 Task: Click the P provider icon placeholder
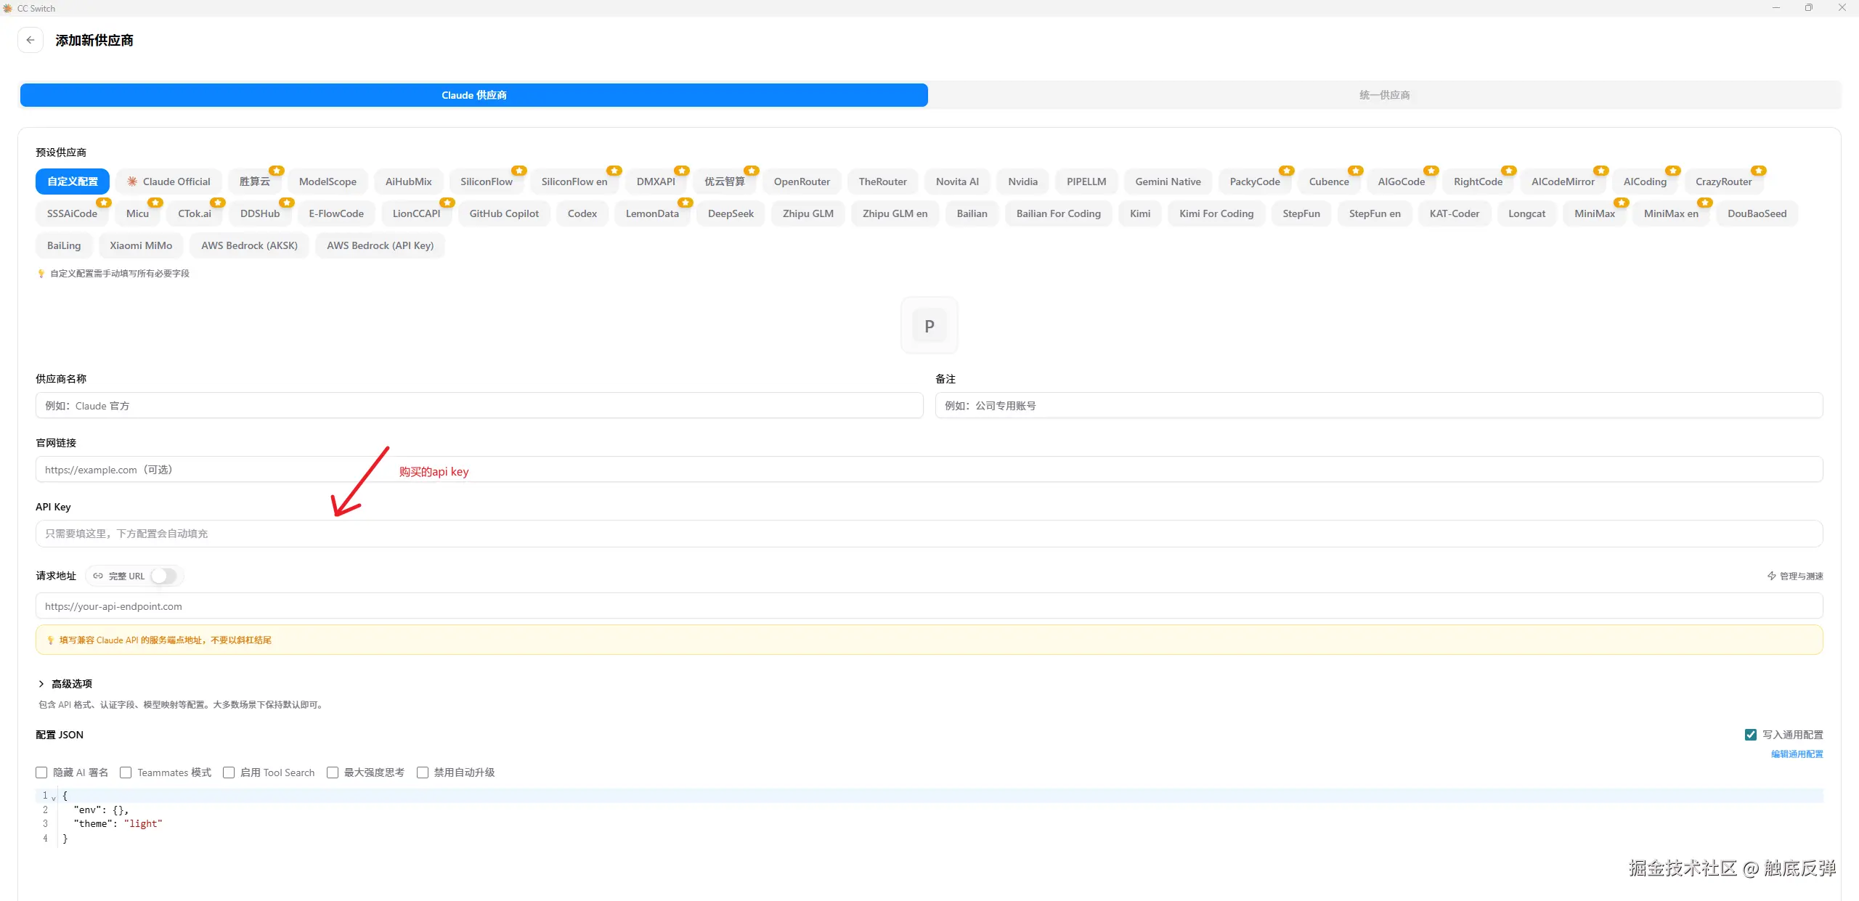pos(929,326)
